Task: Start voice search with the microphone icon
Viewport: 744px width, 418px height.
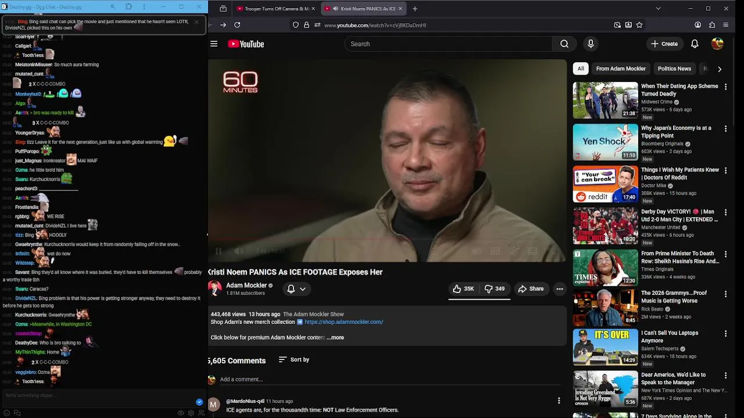Action: coord(591,44)
